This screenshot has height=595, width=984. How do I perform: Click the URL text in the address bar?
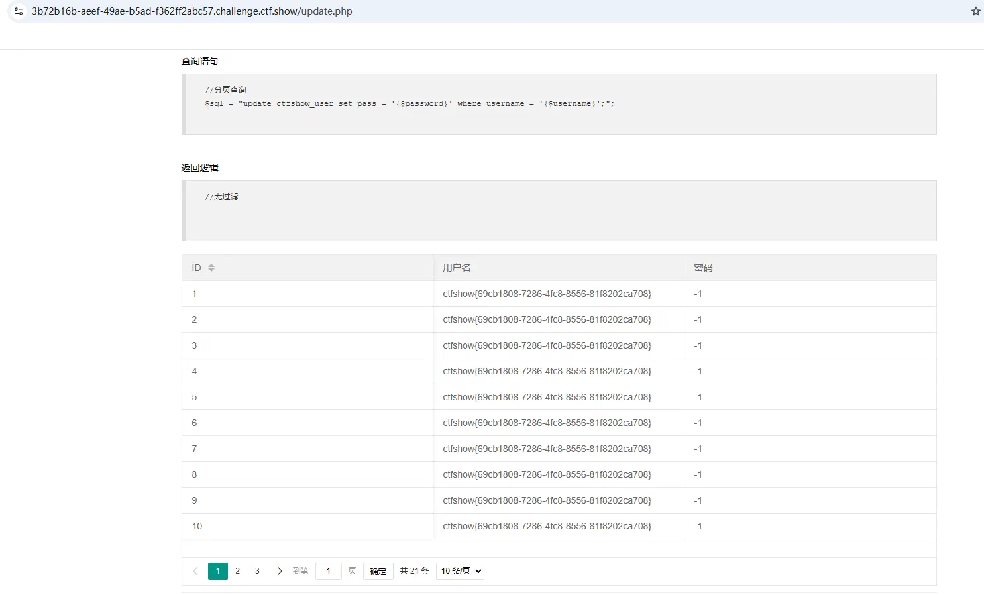192,11
